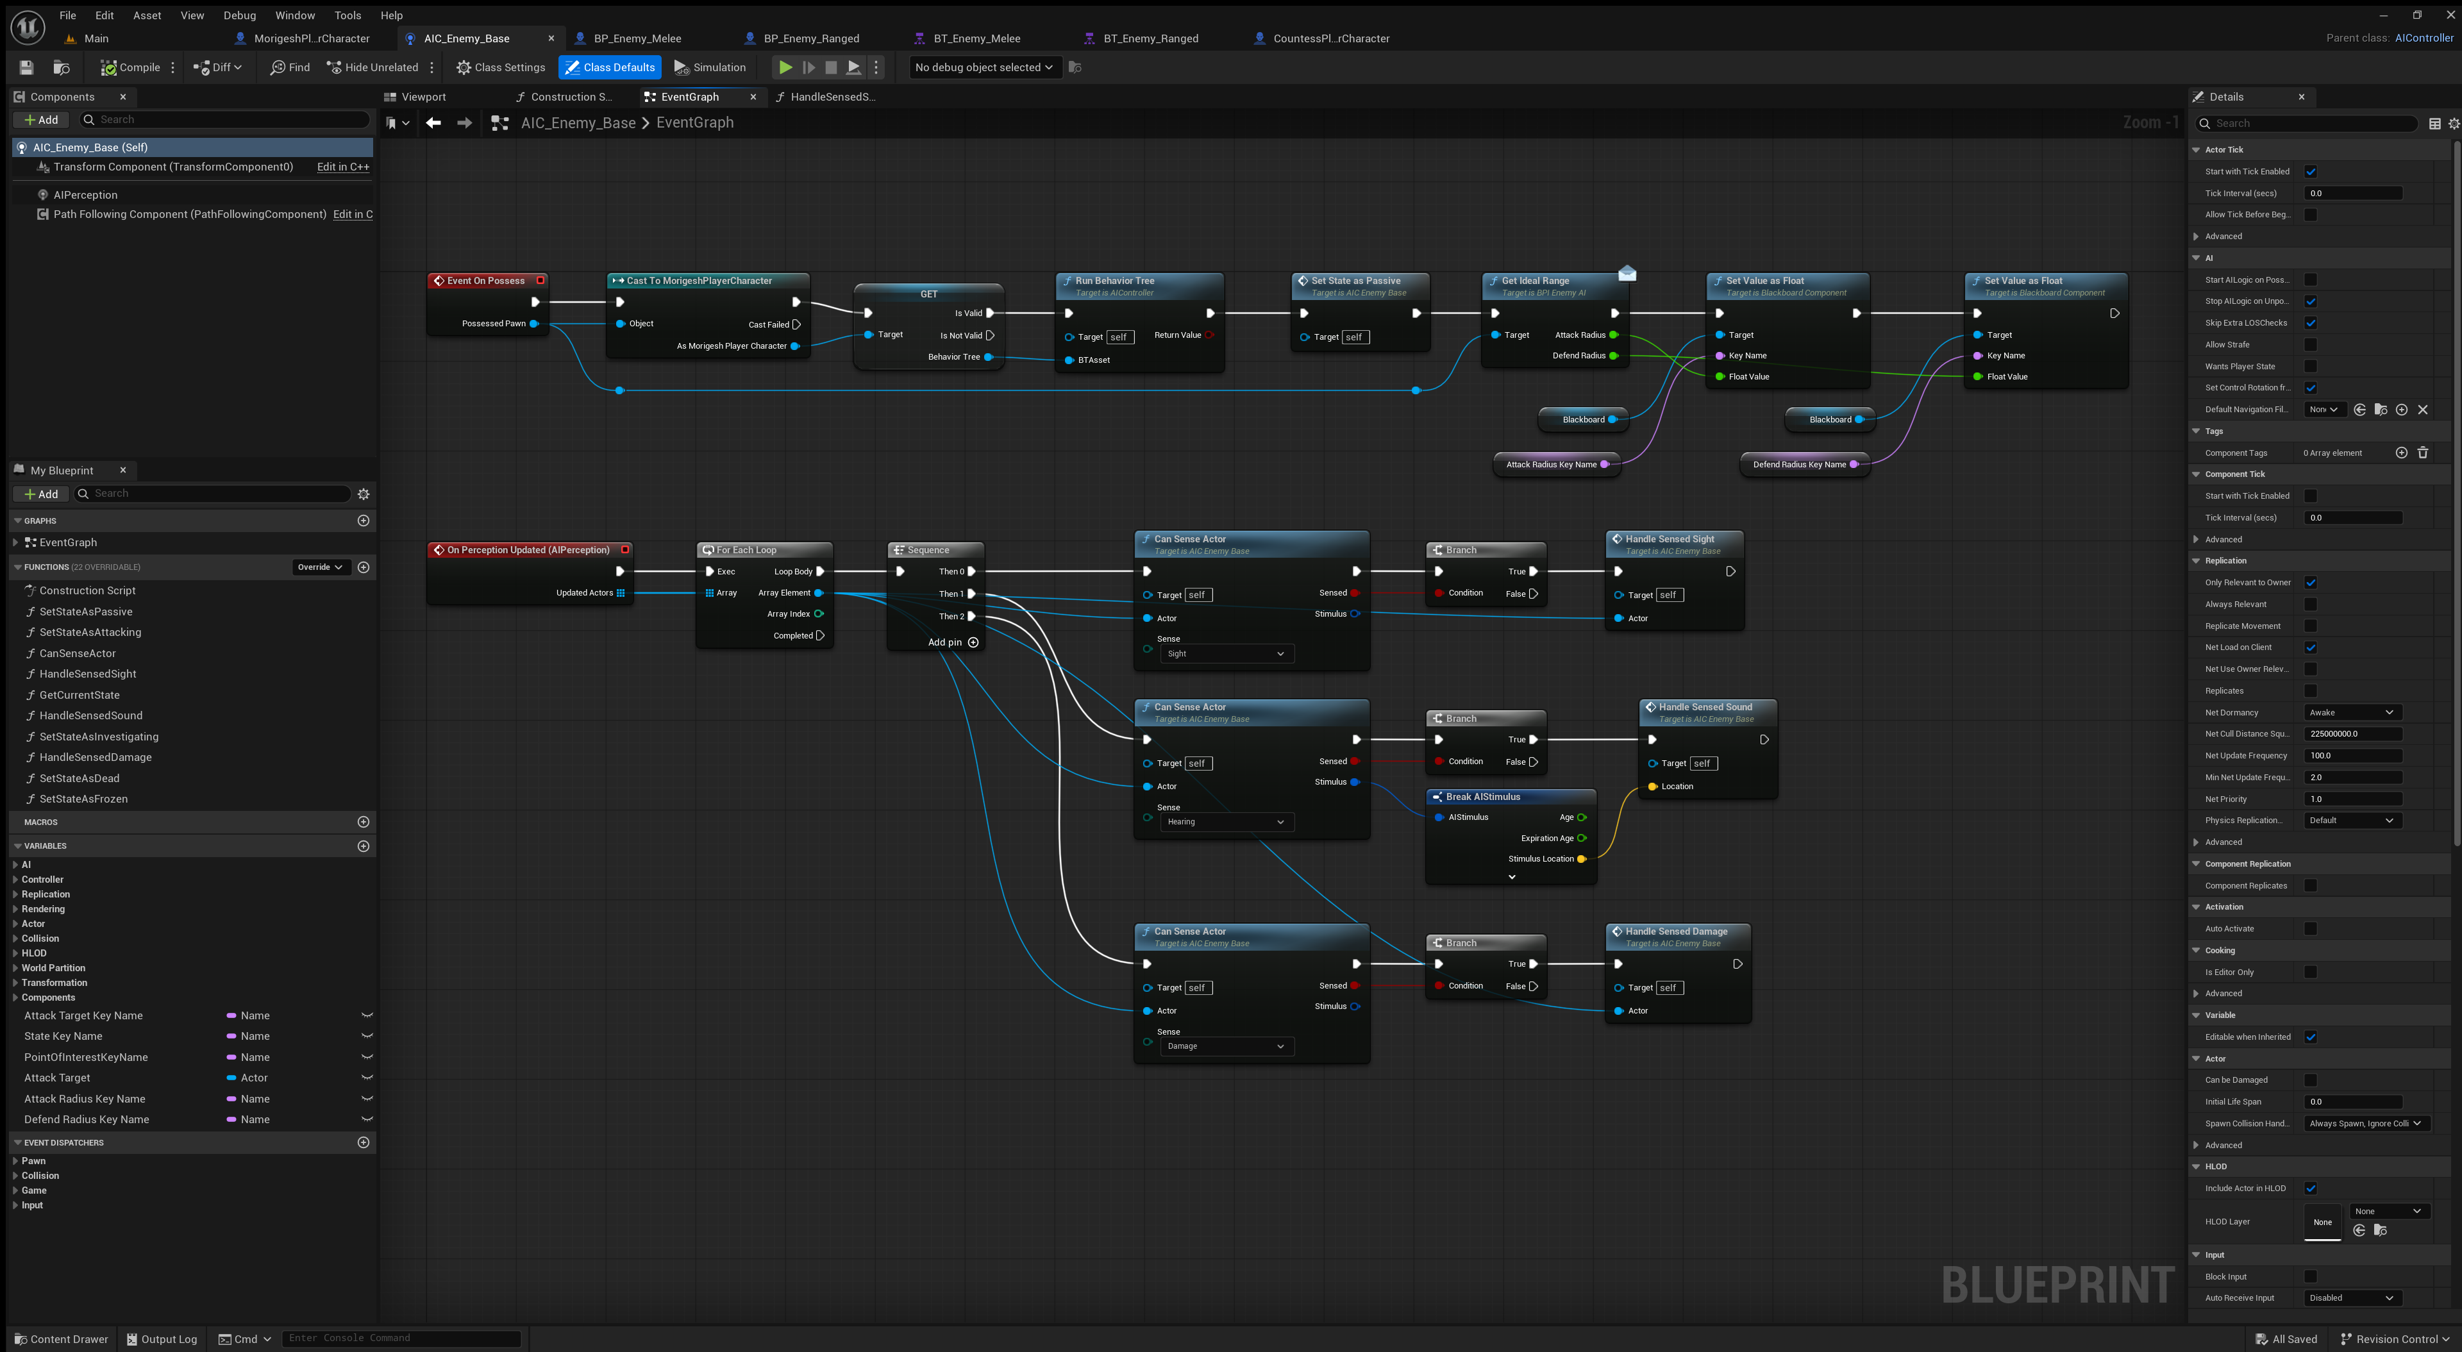Toggle the Can be Damaged checkbox
The height and width of the screenshot is (1352, 2462).
2310,1081
